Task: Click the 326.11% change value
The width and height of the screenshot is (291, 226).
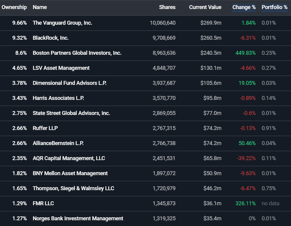Action: (246, 203)
